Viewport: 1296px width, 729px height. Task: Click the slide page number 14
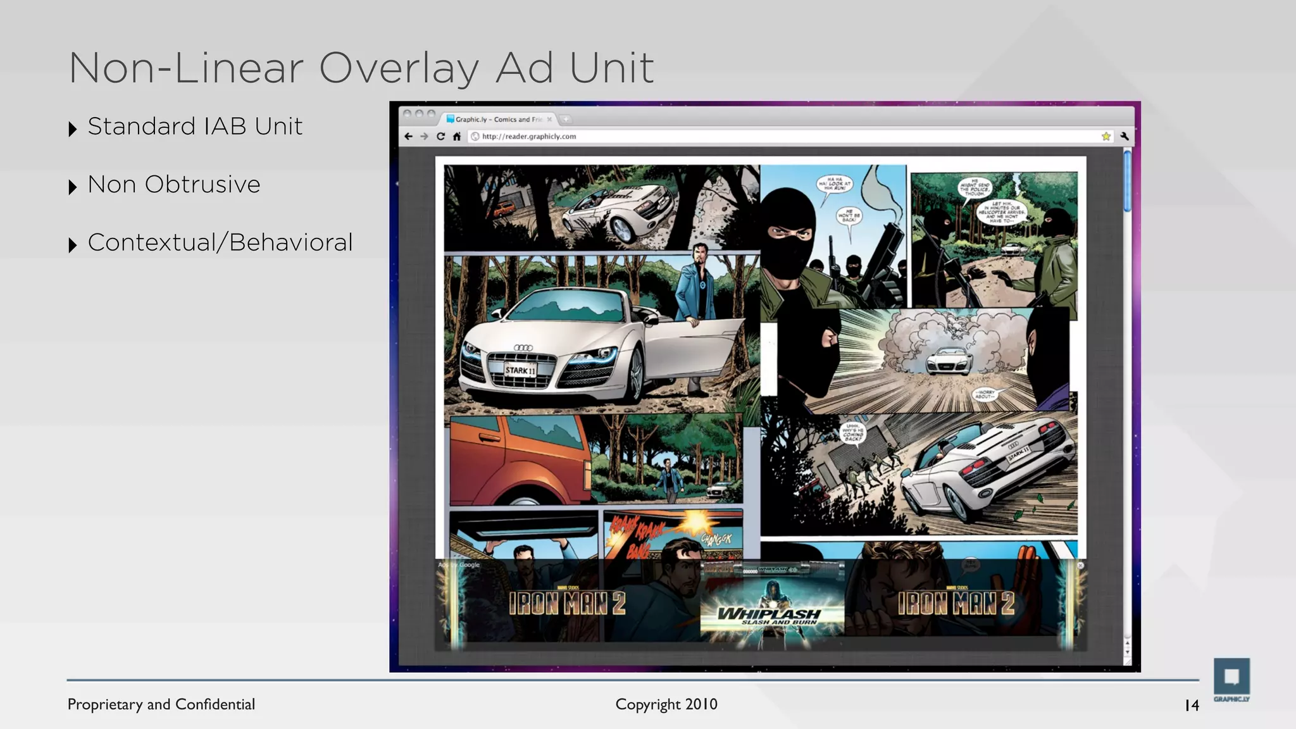(1192, 705)
